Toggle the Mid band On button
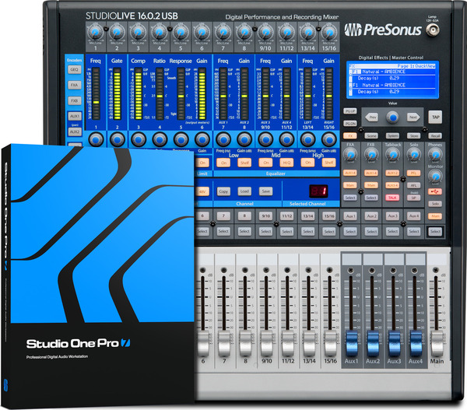The width and height of the screenshot is (467, 410). click(x=265, y=163)
